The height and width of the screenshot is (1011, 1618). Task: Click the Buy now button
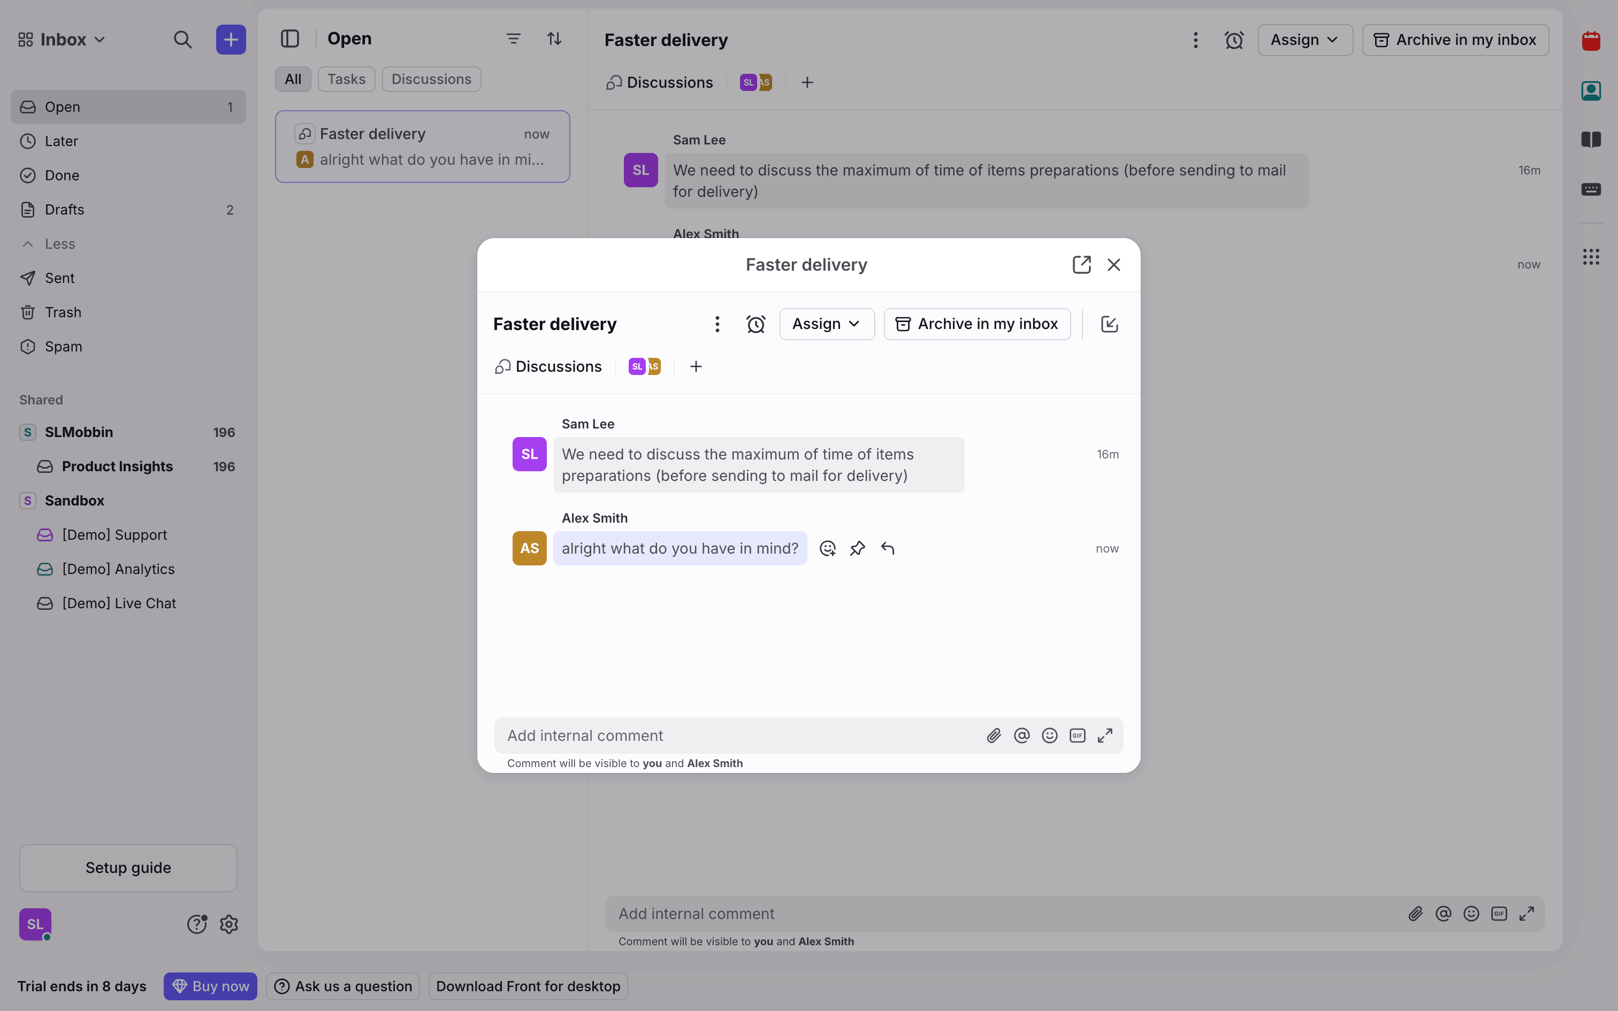click(x=210, y=986)
